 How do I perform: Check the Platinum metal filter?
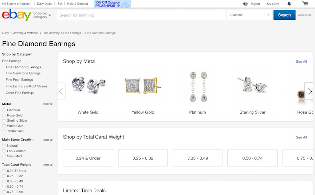coord(4,110)
